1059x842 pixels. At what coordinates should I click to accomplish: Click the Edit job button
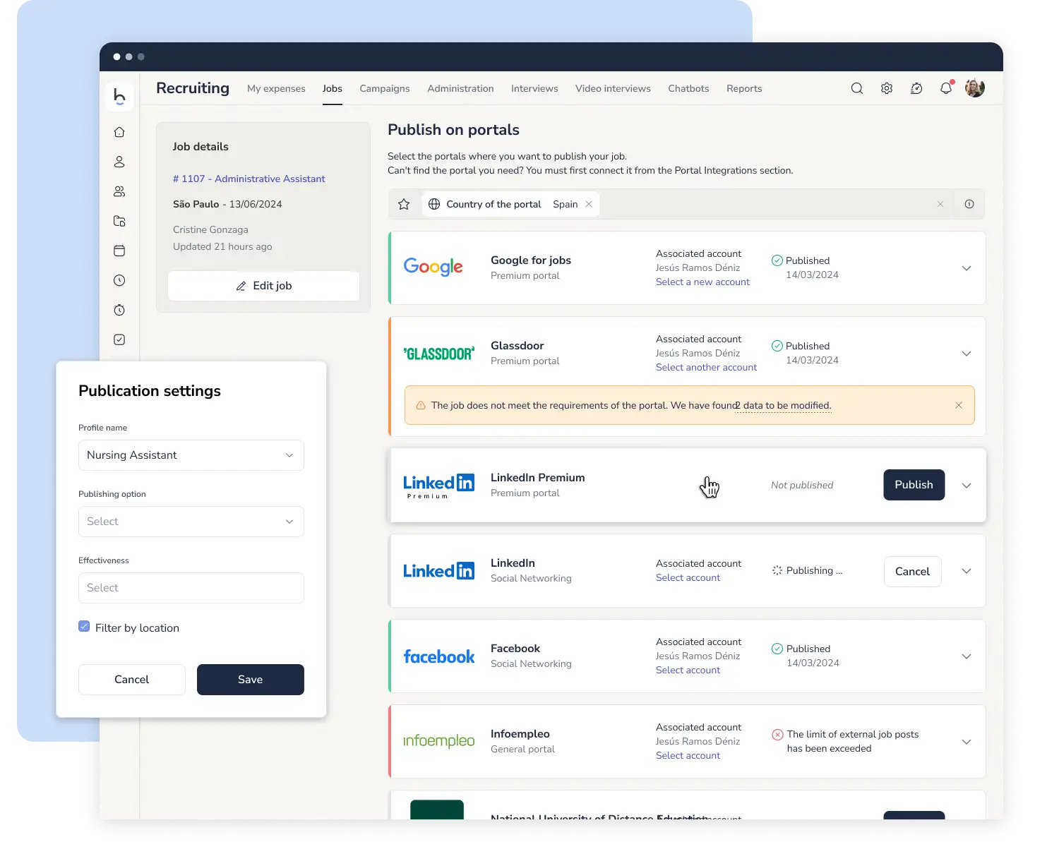click(x=263, y=286)
